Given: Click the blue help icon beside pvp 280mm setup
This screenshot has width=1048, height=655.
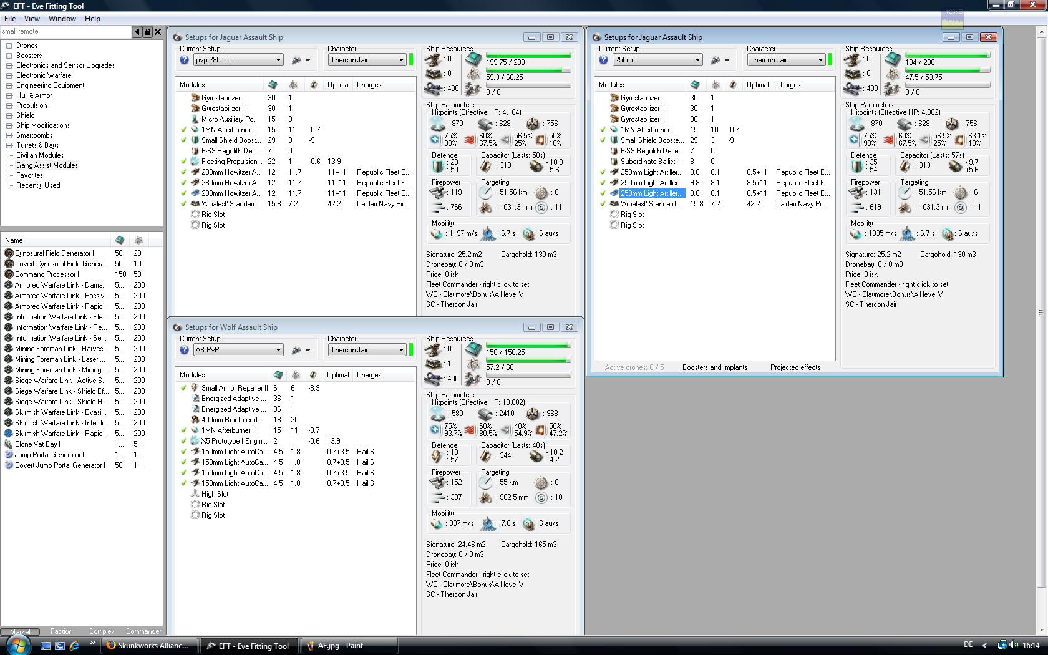Looking at the screenshot, I should pos(184,60).
